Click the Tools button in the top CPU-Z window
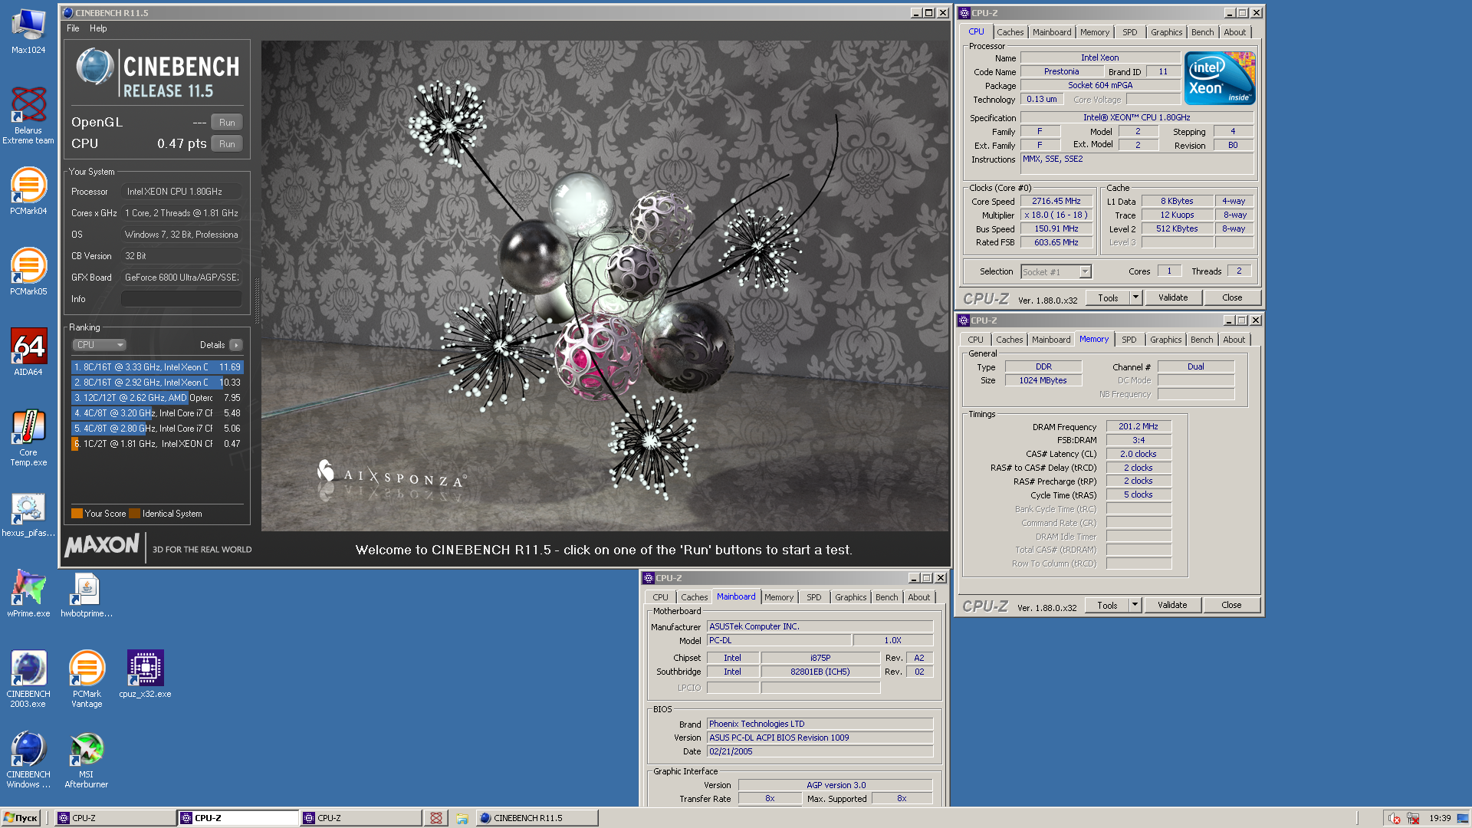This screenshot has height=828, width=1472. pos(1108,297)
